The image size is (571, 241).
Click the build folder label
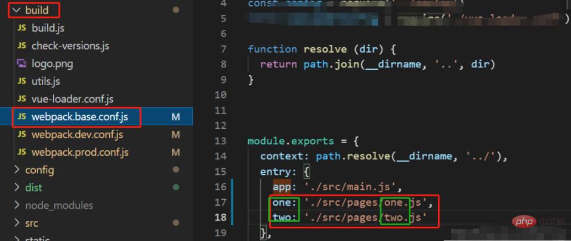(x=37, y=10)
